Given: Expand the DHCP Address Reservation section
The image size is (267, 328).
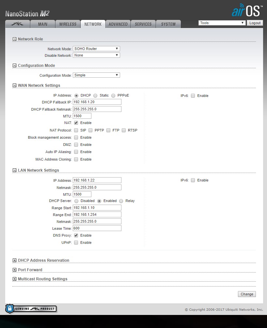Looking at the screenshot, I should click(14, 260).
